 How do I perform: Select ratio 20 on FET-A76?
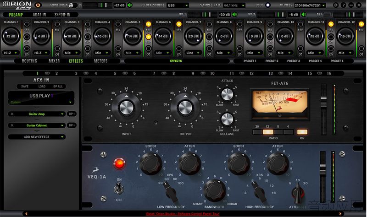point(257,132)
